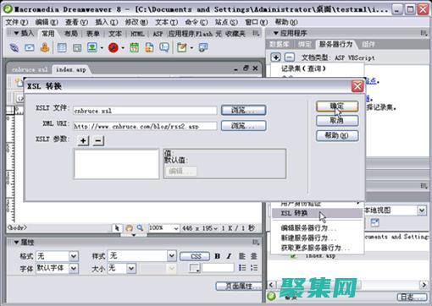Browse for the XSLT 文件
Image resolution: width=432 pixels, height=306 pixels.
pos(243,110)
